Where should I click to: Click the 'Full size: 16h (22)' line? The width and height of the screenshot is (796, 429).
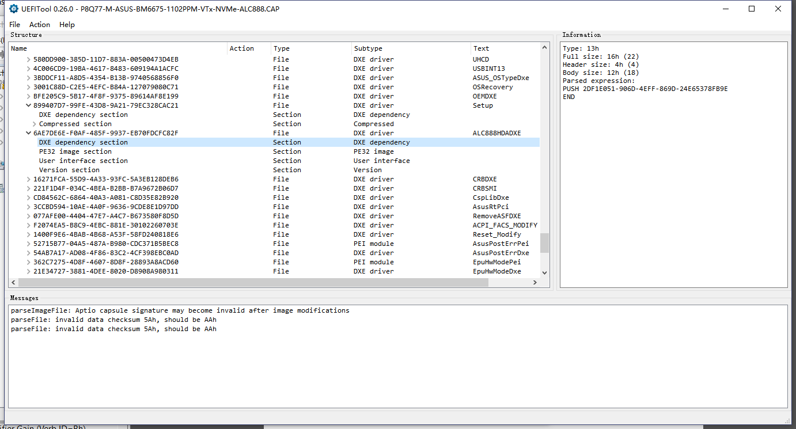601,56
